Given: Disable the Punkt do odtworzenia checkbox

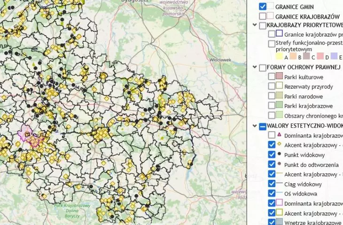Looking at the screenshot, I should [x=272, y=164].
